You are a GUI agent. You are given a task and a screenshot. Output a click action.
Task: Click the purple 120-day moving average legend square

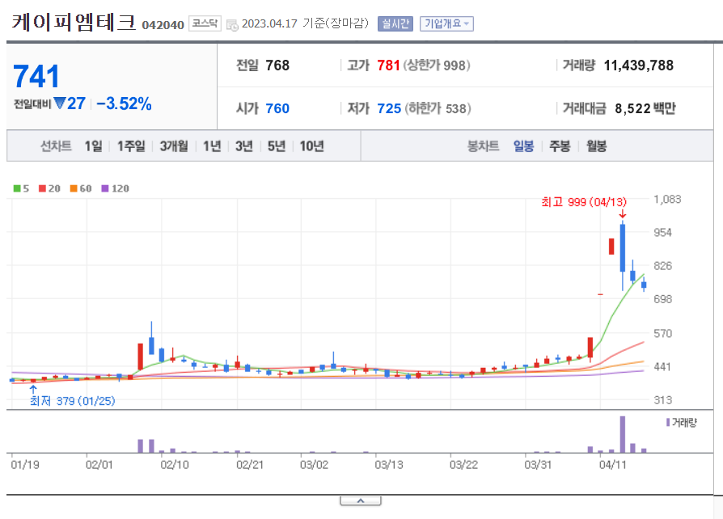(104, 188)
